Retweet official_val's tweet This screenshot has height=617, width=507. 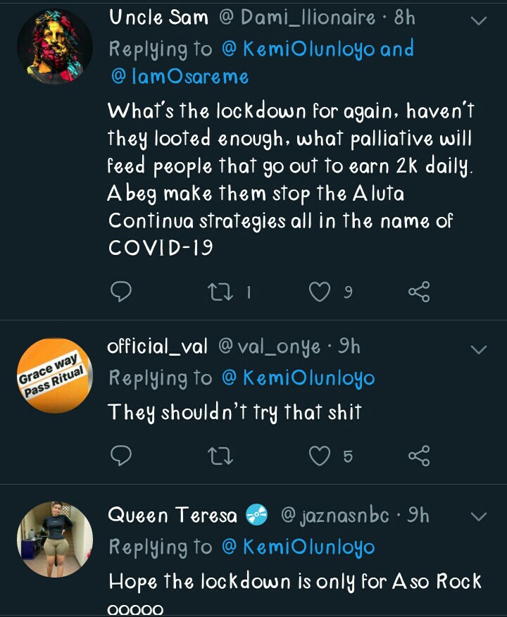221,456
